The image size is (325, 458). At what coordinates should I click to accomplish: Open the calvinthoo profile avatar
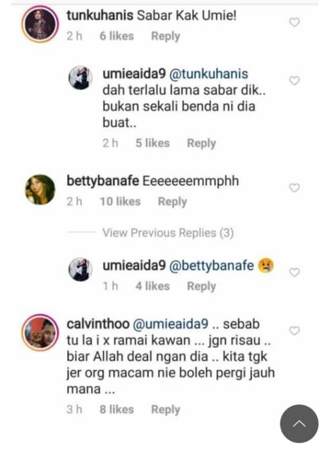40,332
